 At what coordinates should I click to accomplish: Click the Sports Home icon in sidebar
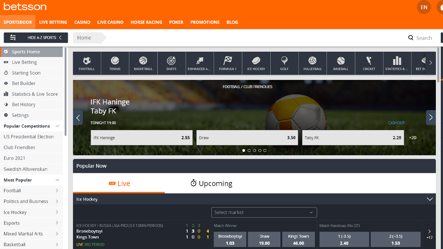(x=6, y=52)
